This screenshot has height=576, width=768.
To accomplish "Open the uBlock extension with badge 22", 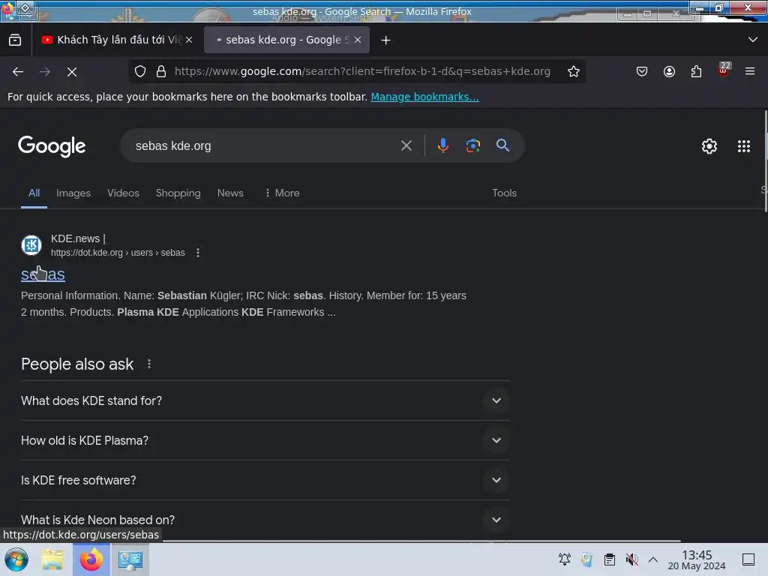I will point(723,70).
